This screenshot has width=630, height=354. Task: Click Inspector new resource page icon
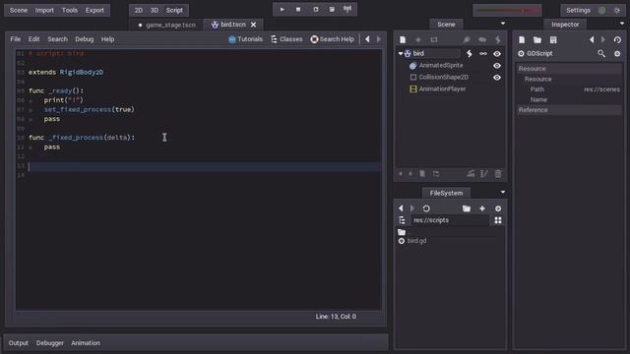tap(522, 39)
